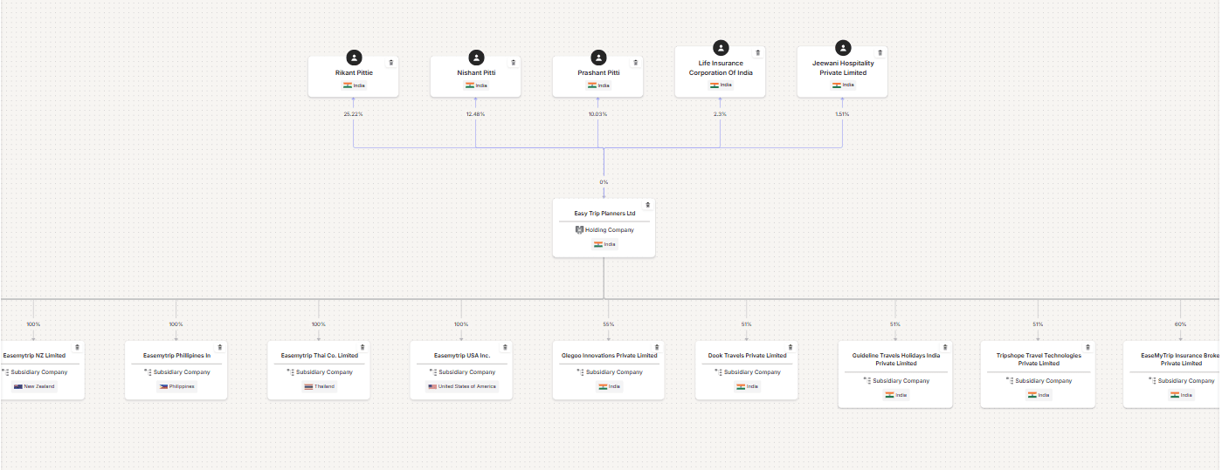Delete Life Insurance Corporation Of India node
The width and height of the screenshot is (1222, 470).
(x=758, y=52)
